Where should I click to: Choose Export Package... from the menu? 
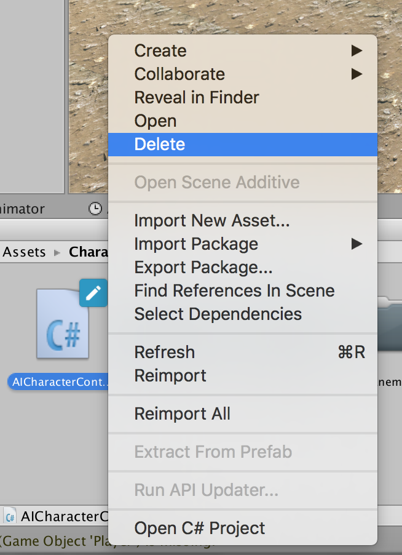[203, 267]
